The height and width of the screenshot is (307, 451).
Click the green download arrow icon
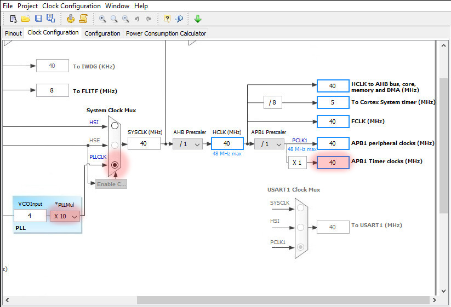pyautogui.click(x=198, y=19)
